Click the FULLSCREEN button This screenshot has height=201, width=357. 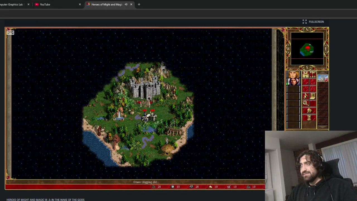[x=313, y=21]
